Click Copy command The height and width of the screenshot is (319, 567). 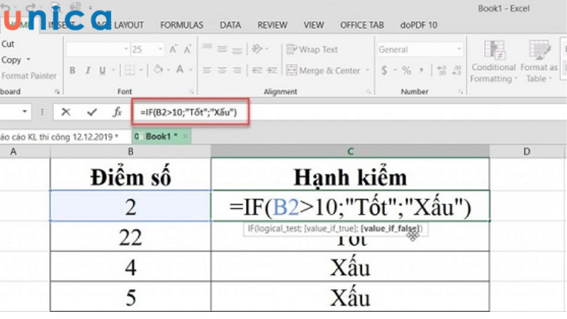pos(11,60)
